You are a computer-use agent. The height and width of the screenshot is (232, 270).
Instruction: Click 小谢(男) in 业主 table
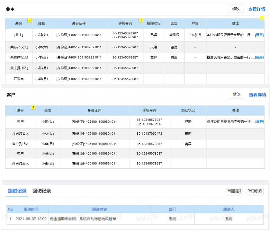(x=42, y=79)
